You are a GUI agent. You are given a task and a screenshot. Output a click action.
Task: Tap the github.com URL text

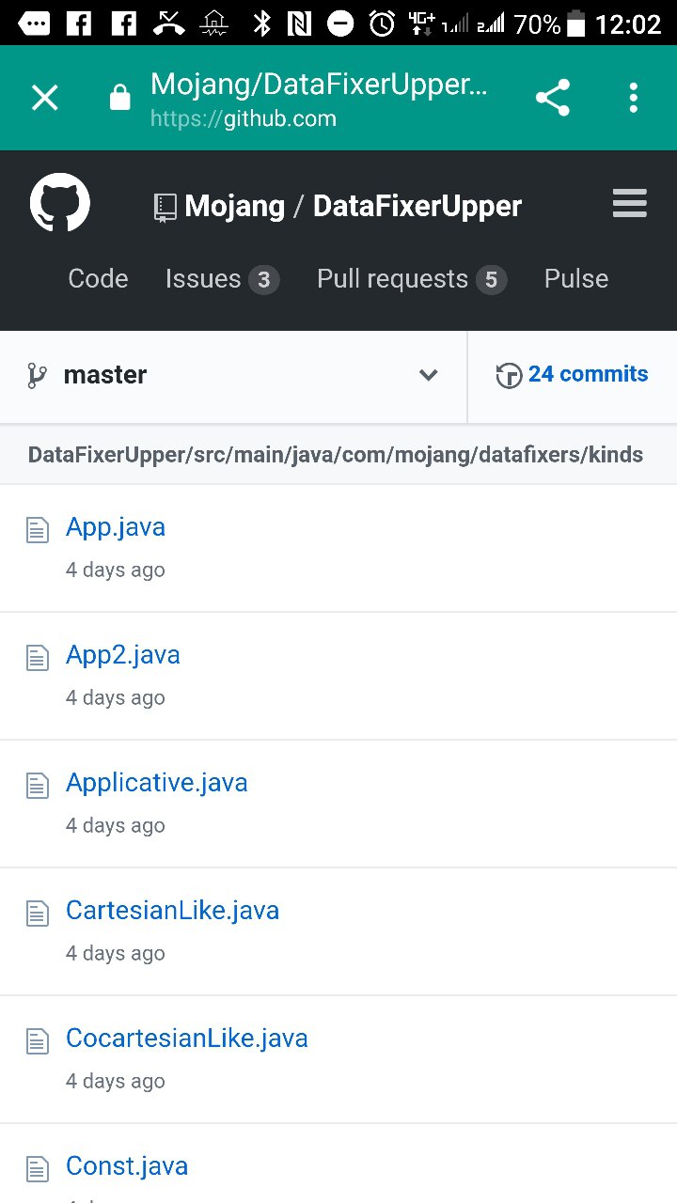[x=244, y=119]
